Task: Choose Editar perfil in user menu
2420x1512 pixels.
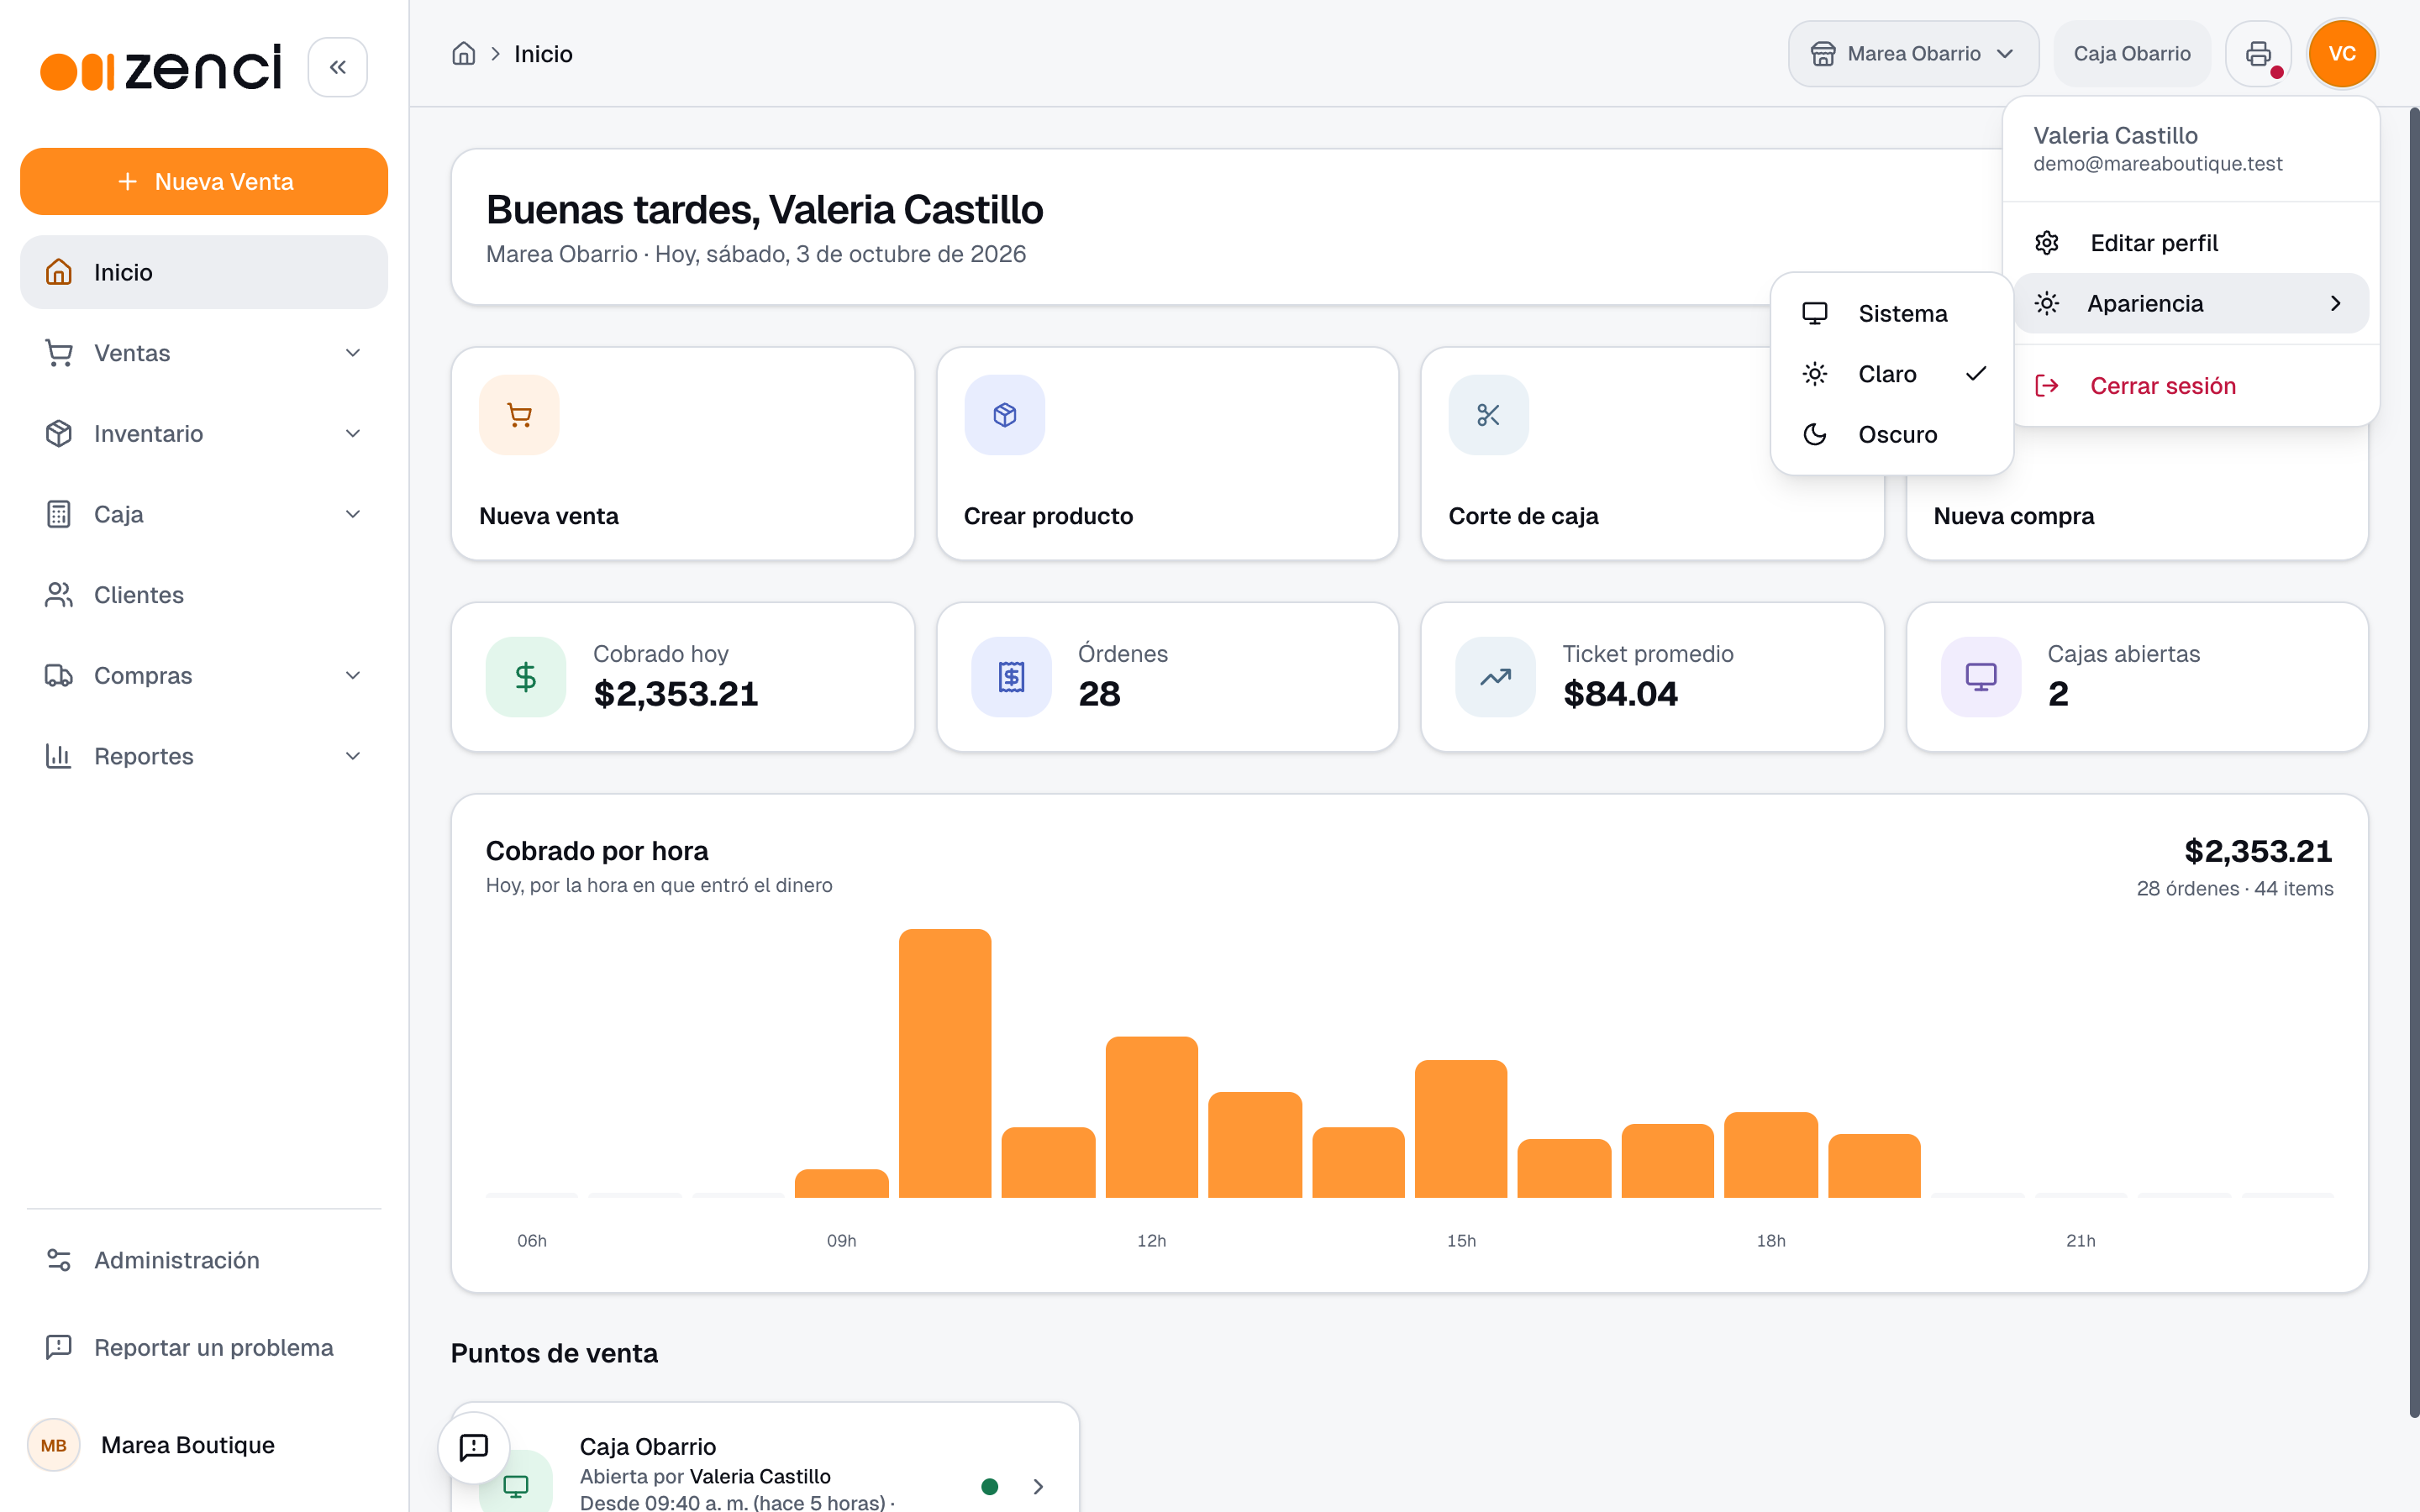Action: point(2190,243)
